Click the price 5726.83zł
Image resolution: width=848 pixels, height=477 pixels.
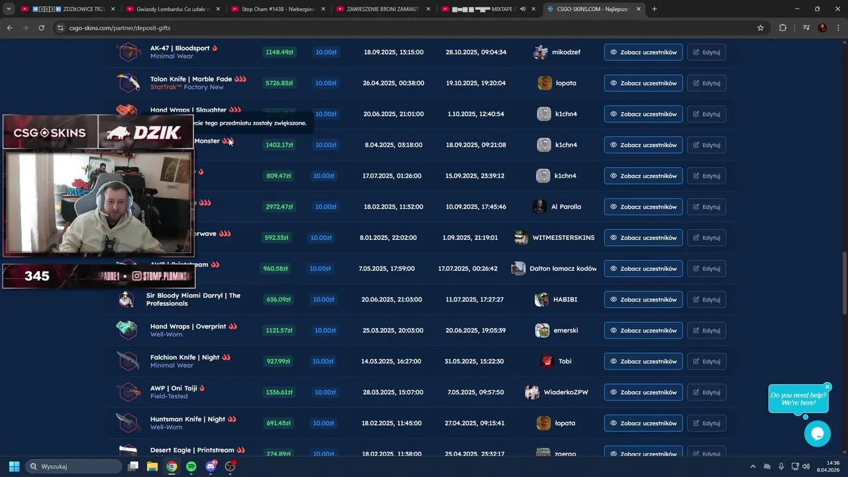pyautogui.click(x=279, y=83)
